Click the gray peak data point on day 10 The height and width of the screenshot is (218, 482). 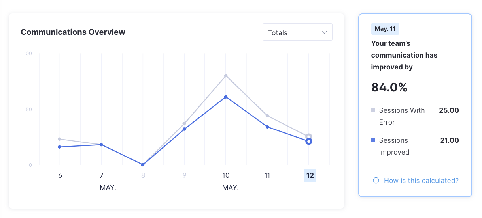pos(226,76)
